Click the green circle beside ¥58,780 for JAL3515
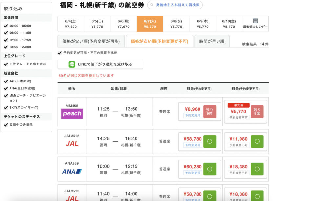Image resolution: width=336 pixels, height=201 pixels. 210,141
